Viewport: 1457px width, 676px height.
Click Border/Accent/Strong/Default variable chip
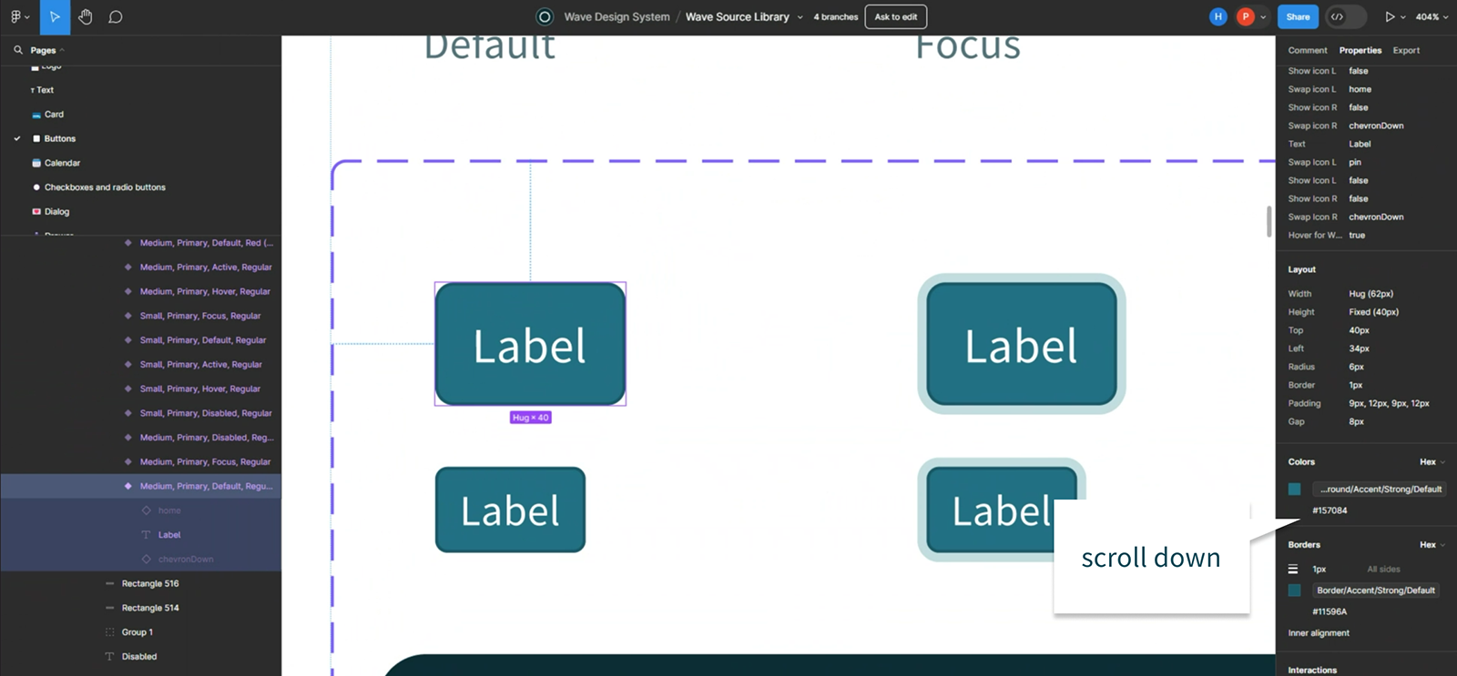(1375, 590)
